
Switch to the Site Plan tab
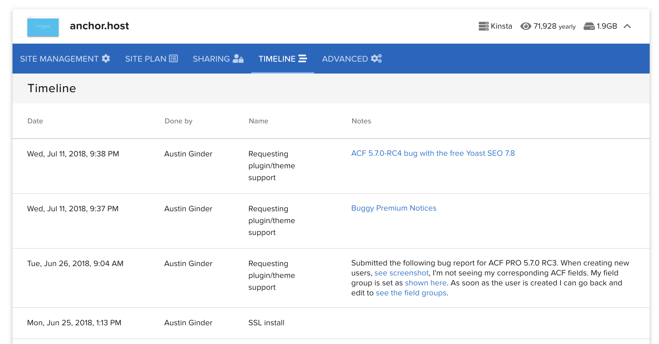pos(151,59)
